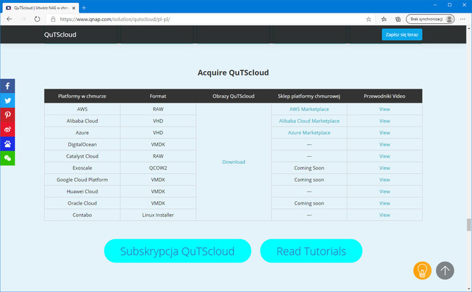Click the Brak synchronizacji profile button
This screenshot has height=292, width=472.
430,19
